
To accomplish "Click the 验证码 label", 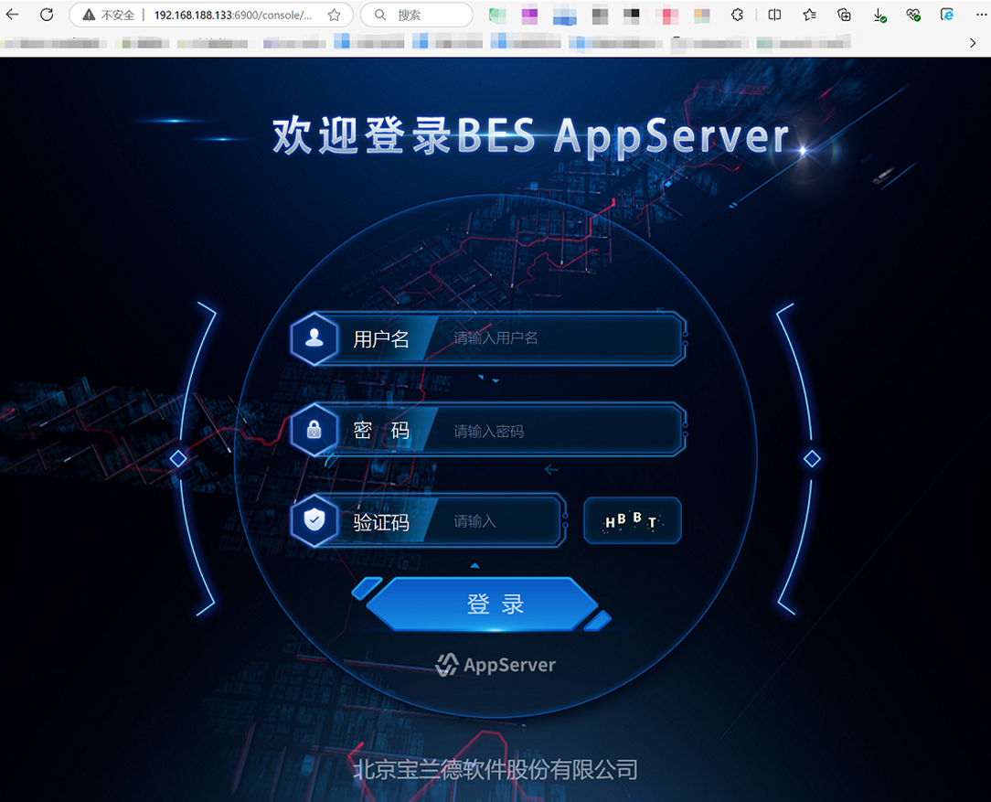I will coord(381,523).
